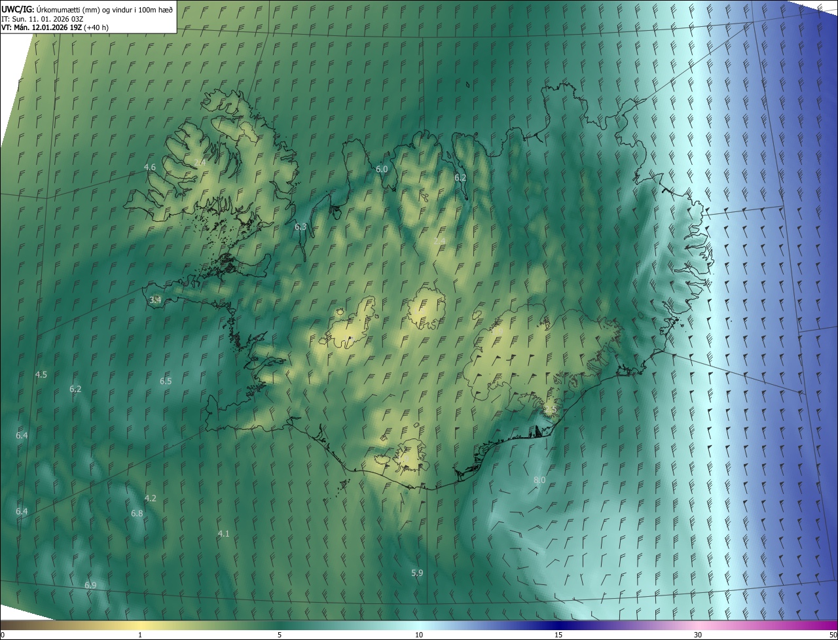Click the 4.2 value label on the map
The image size is (838, 640).
coord(150,498)
